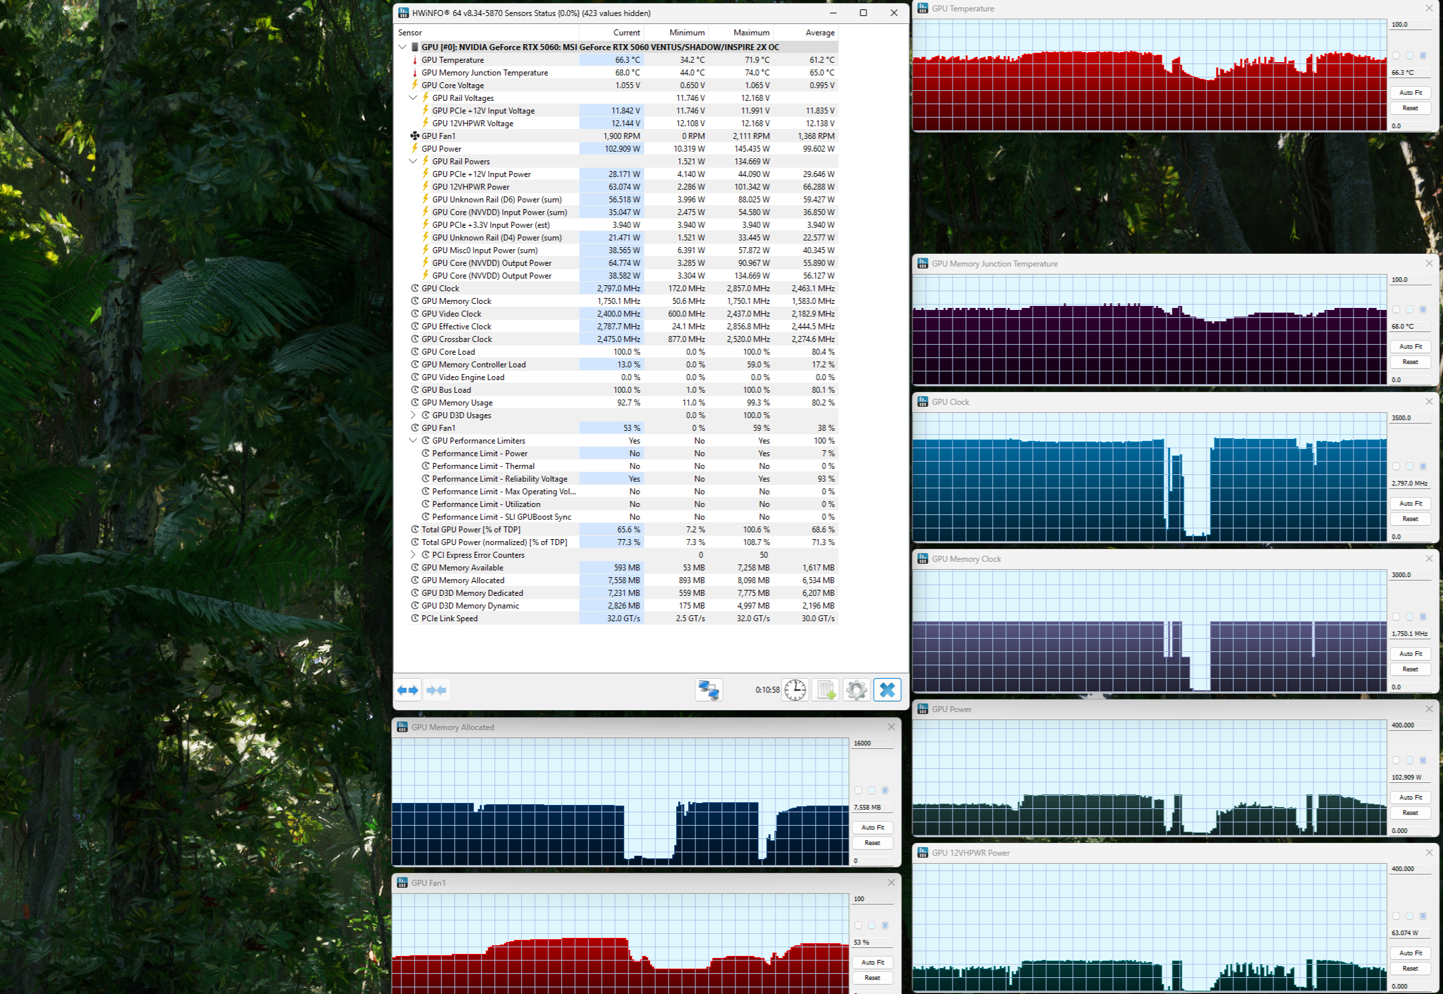Click dark blue swatch in GPU Power graph
Image resolution: width=1443 pixels, height=994 pixels.
1423,760
